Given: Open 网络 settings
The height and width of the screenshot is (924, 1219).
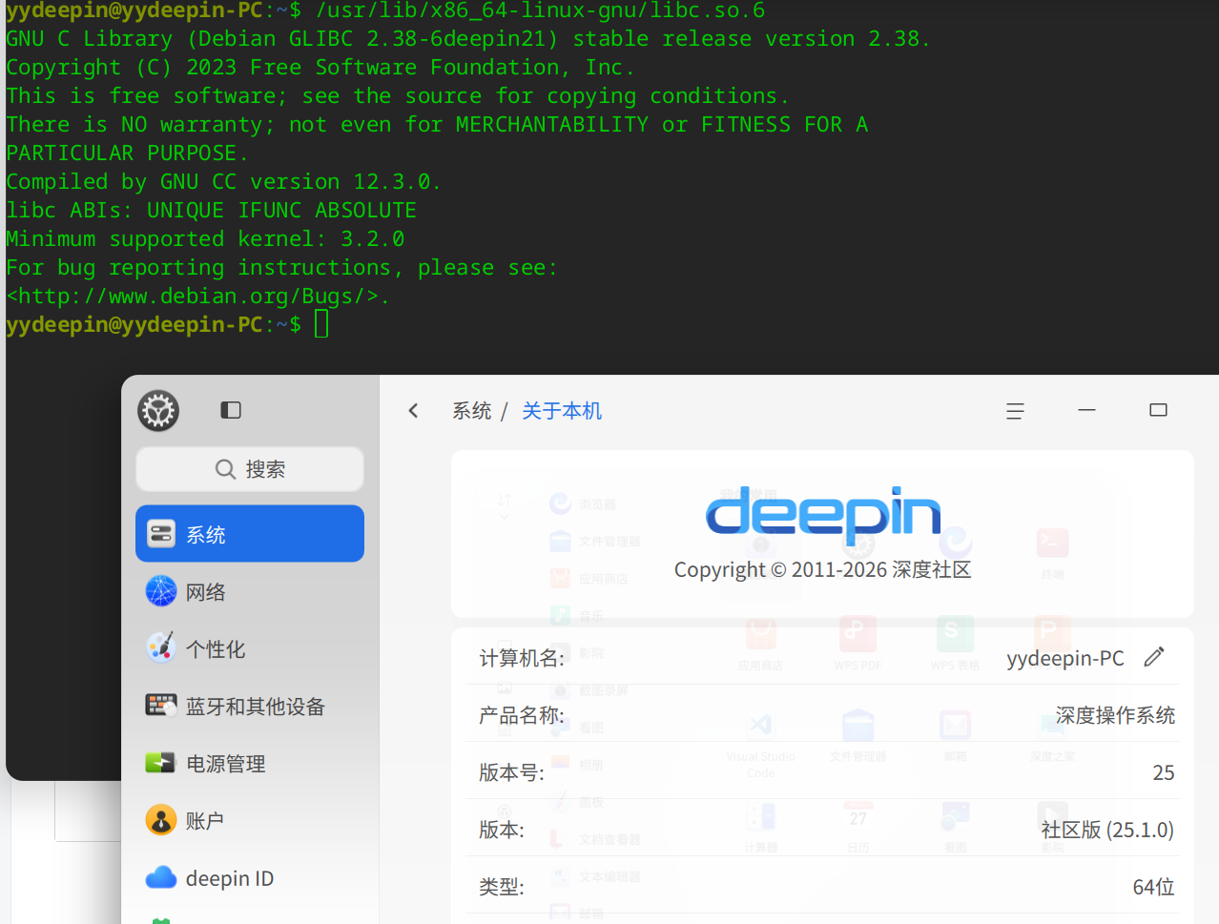Looking at the screenshot, I should pos(250,592).
